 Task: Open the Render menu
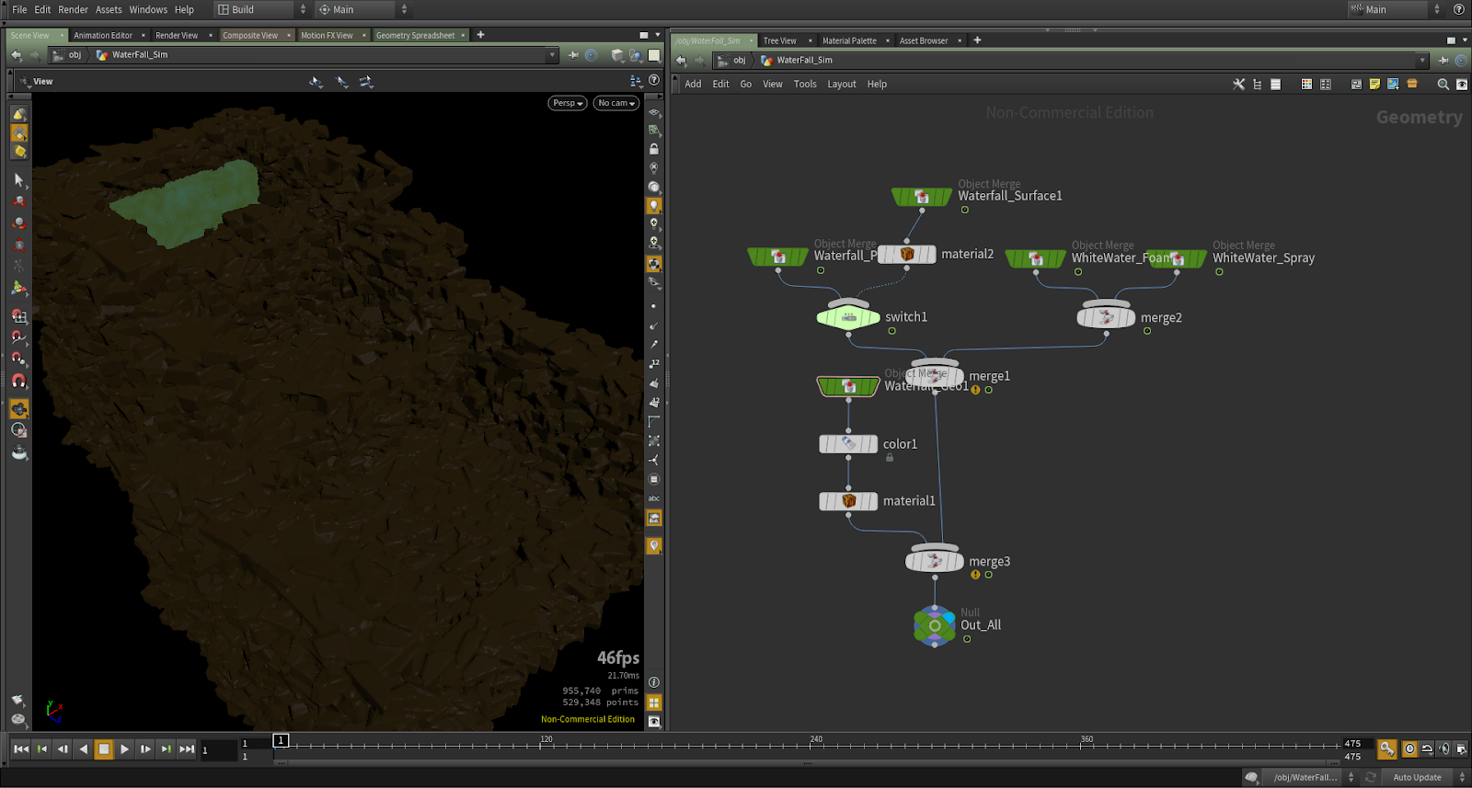click(73, 9)
